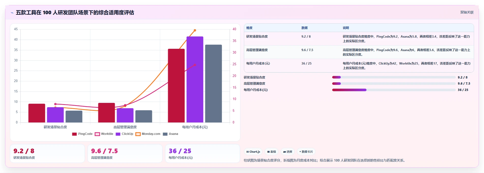Click the Asana bar in 每用户月成本 group
484x173 pixels.
pos(213,84)
